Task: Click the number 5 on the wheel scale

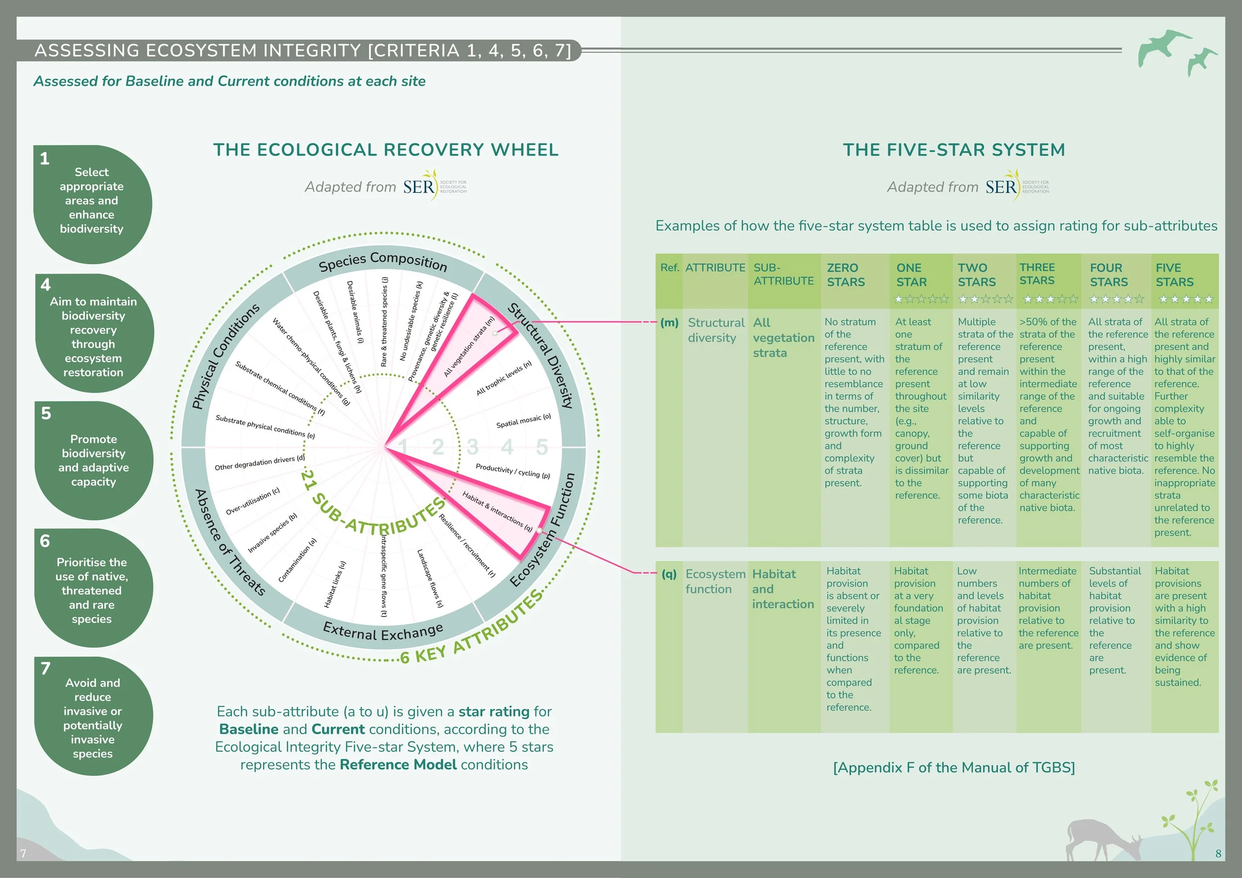Action: tap(542, 447)
